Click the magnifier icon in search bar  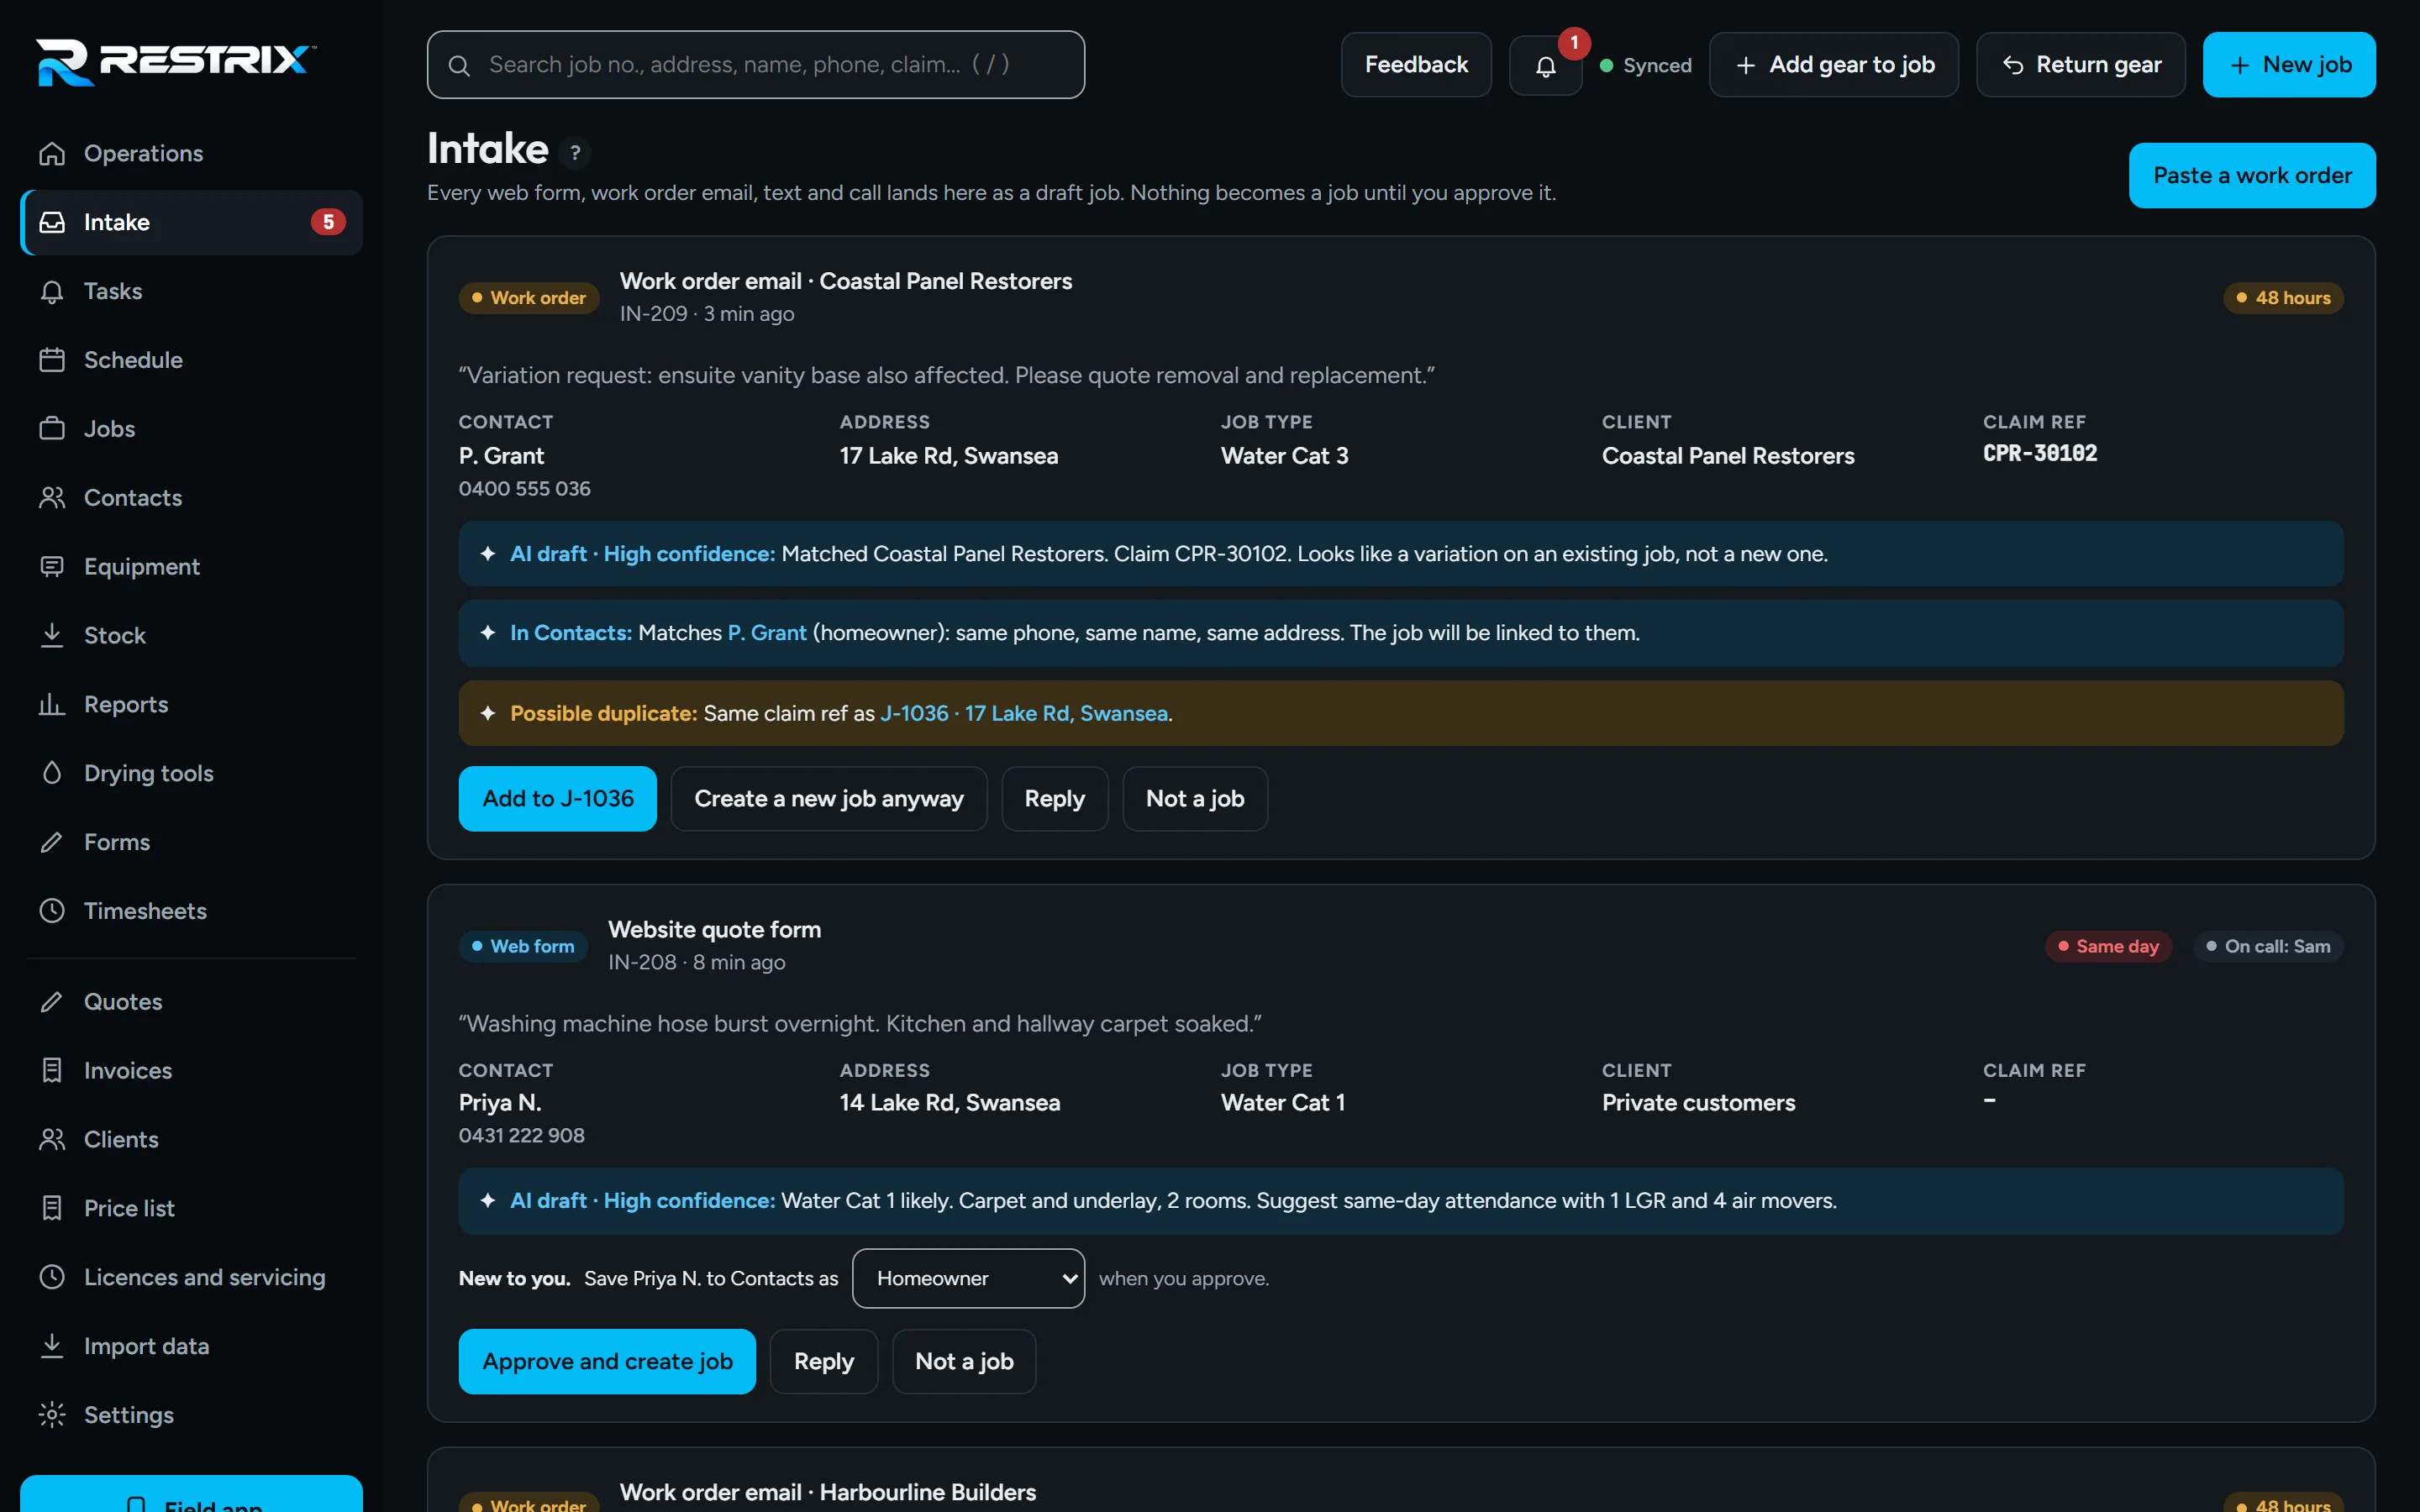459,65
